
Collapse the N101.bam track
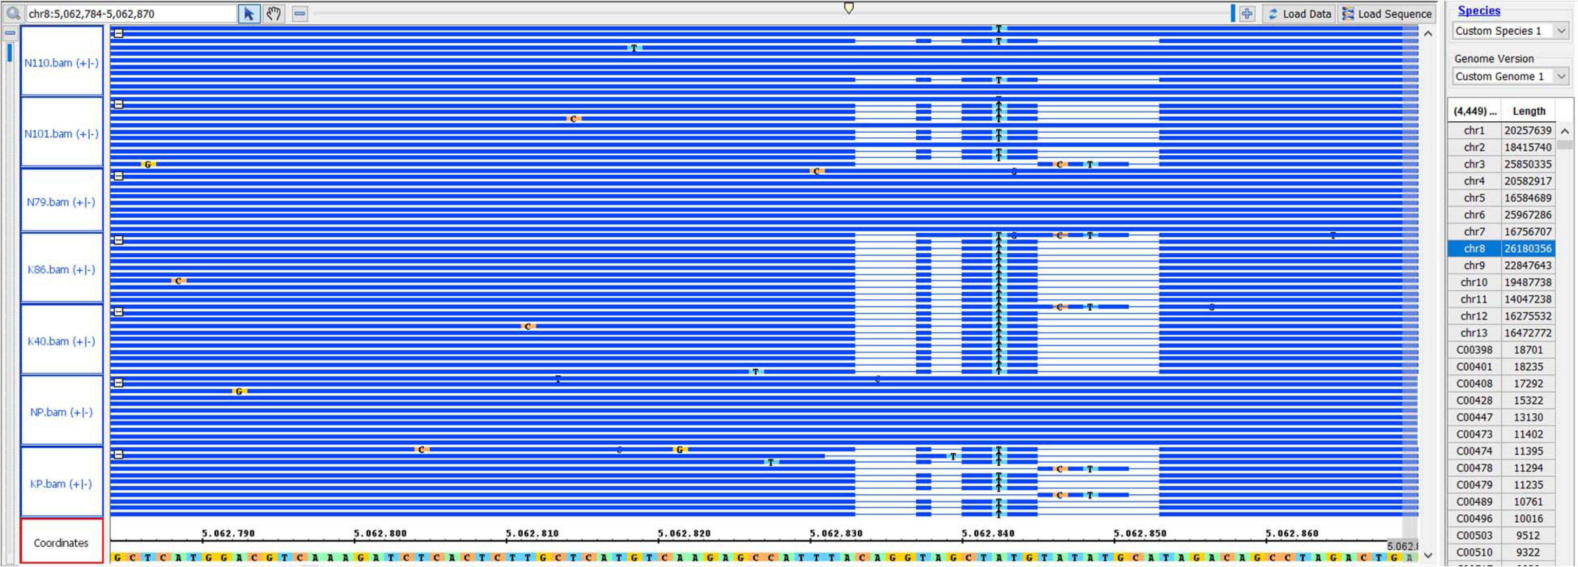[119, 104]
